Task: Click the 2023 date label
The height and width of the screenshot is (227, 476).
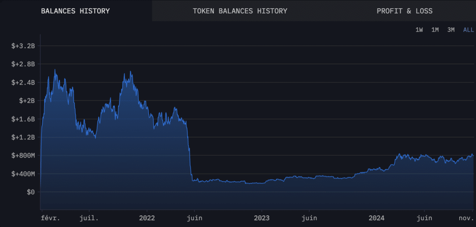Action: (x=262, y=218)
